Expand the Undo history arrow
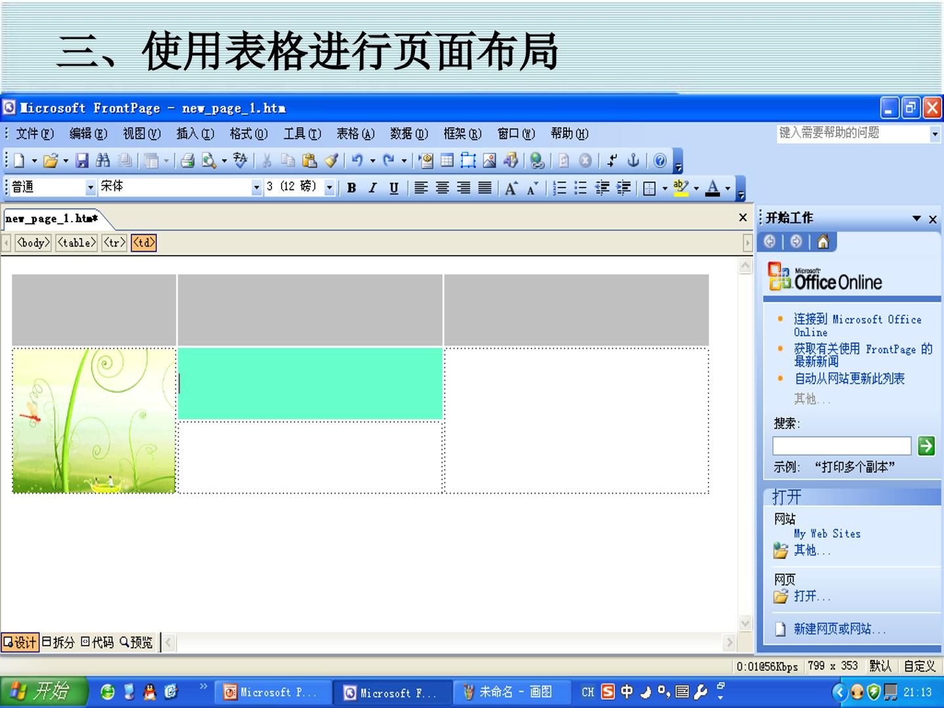The width and height of the screenshot is (944, 708). click(372, 161)
